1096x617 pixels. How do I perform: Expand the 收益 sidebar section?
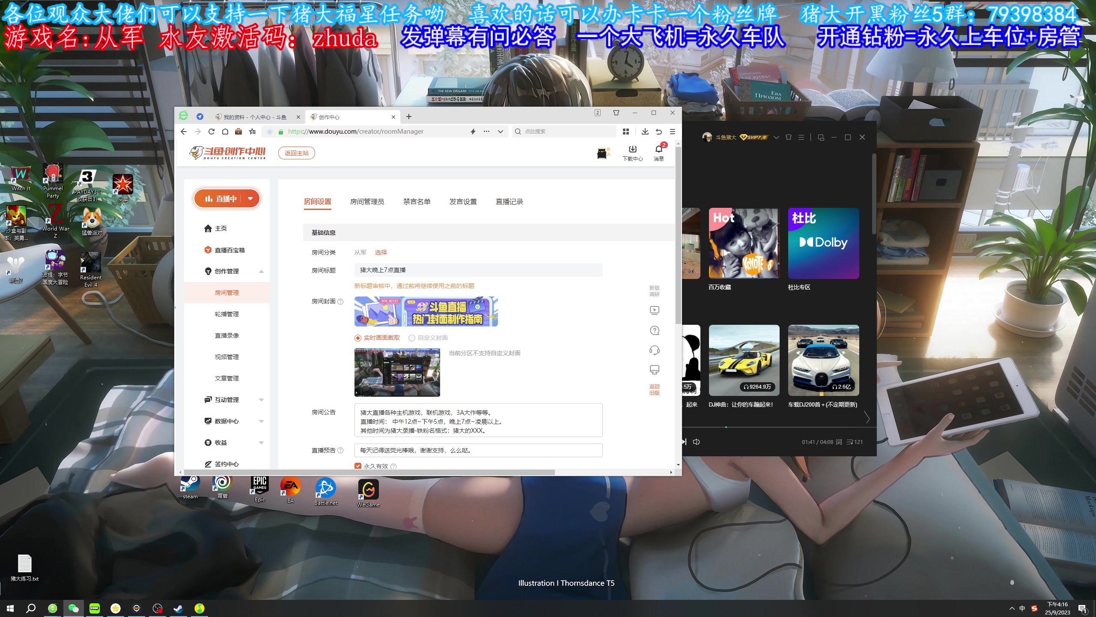point(261,443)
